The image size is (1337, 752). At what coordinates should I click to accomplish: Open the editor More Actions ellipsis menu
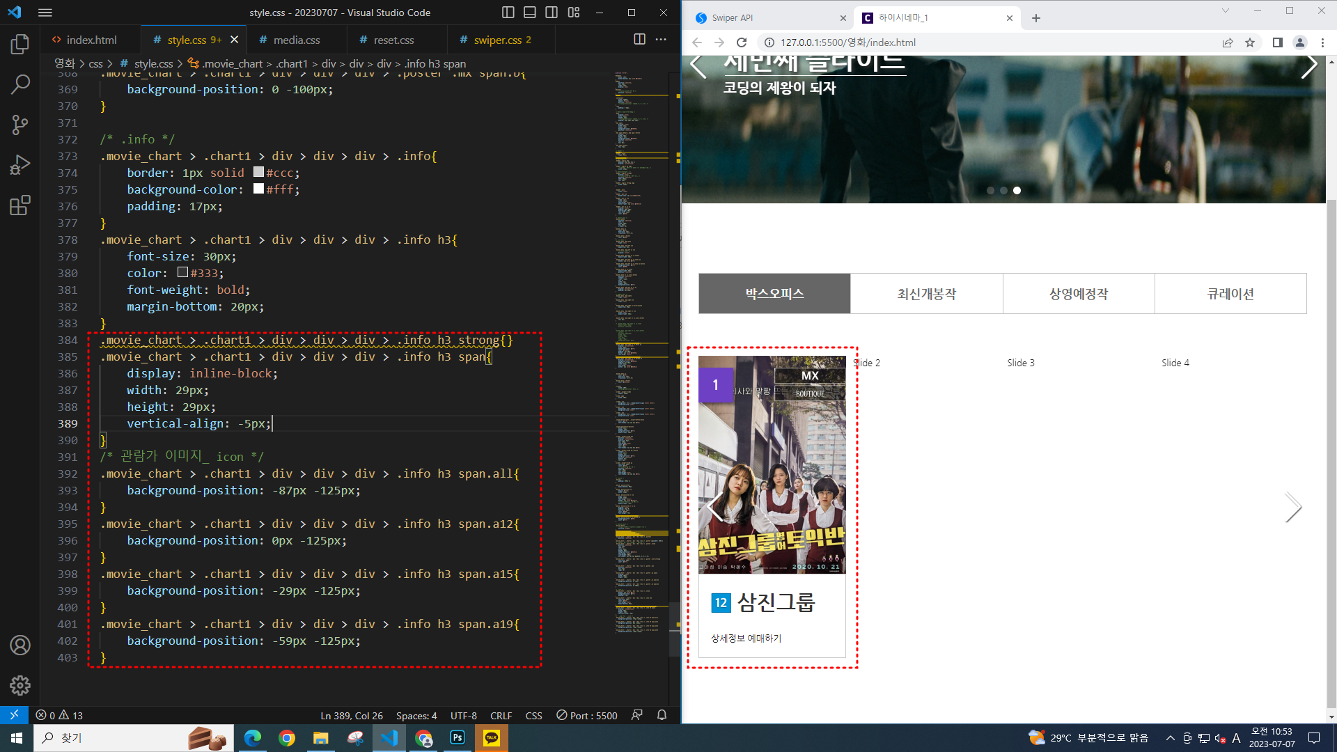[661, 40]
